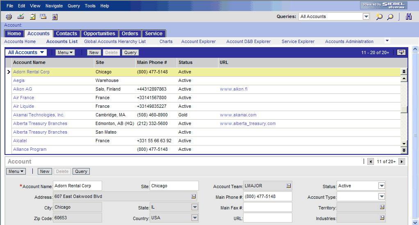The image size is (419, 225).
Task: Click New button in Account form
Action: pos(45,171)
